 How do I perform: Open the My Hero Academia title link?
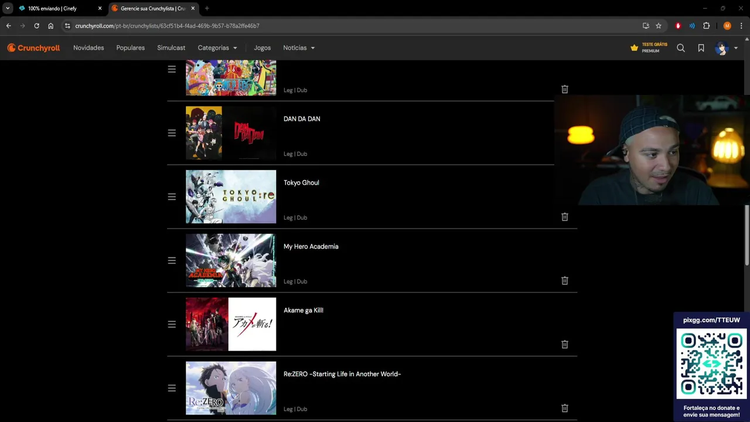point(311,247)
